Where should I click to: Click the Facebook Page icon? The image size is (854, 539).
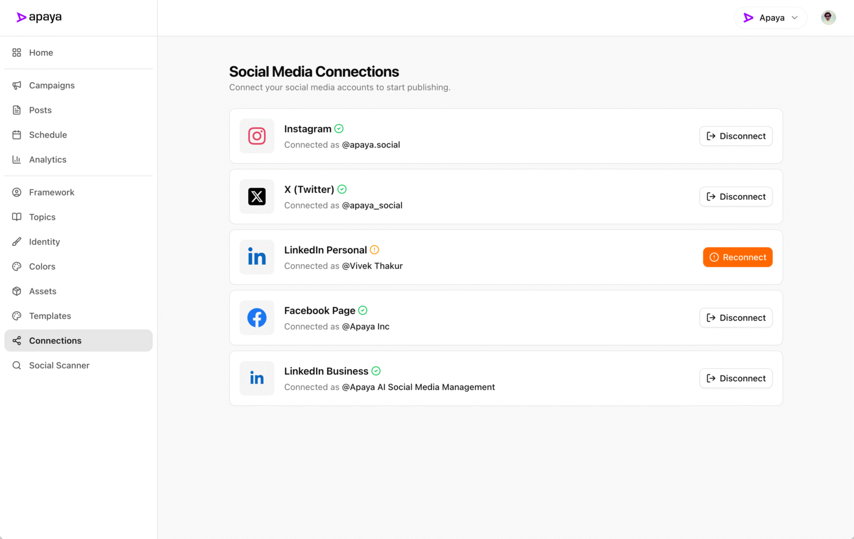(257, 318)
